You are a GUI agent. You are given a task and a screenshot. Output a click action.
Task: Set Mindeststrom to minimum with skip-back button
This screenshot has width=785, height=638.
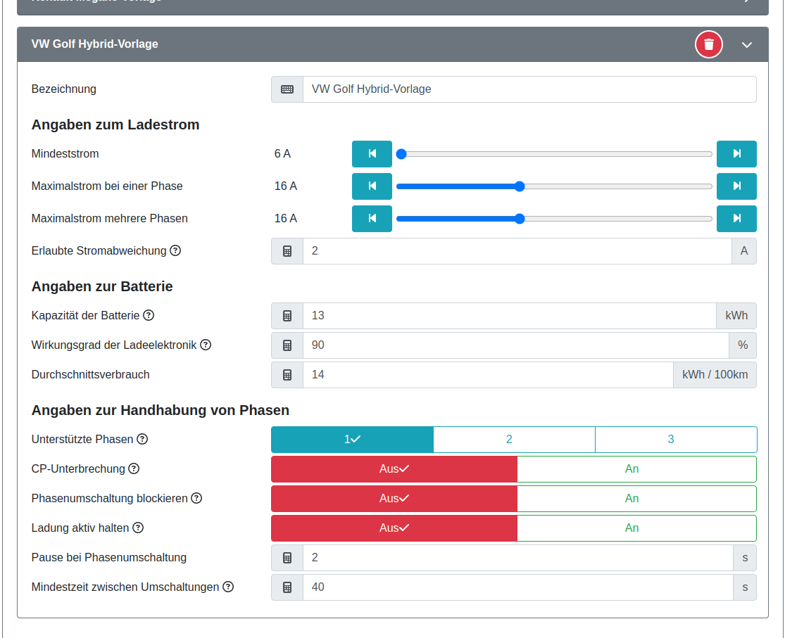pyautogui.click(x=372, y=153)
